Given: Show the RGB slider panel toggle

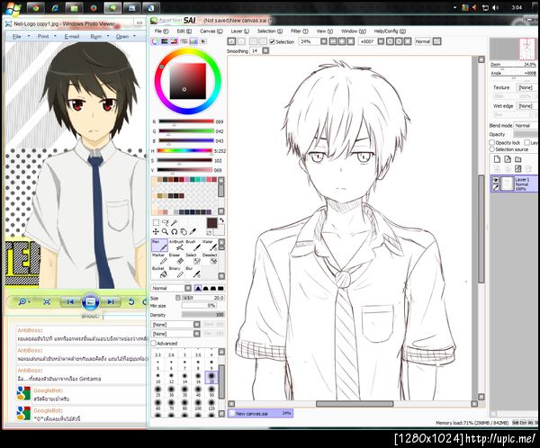Looking at the screenshot, I should 165,41.
